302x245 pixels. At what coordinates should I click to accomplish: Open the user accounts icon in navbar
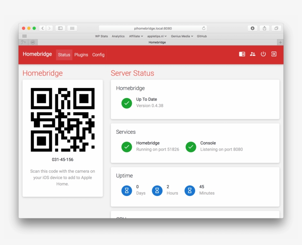pyautogui.click(x=253, y=54)
